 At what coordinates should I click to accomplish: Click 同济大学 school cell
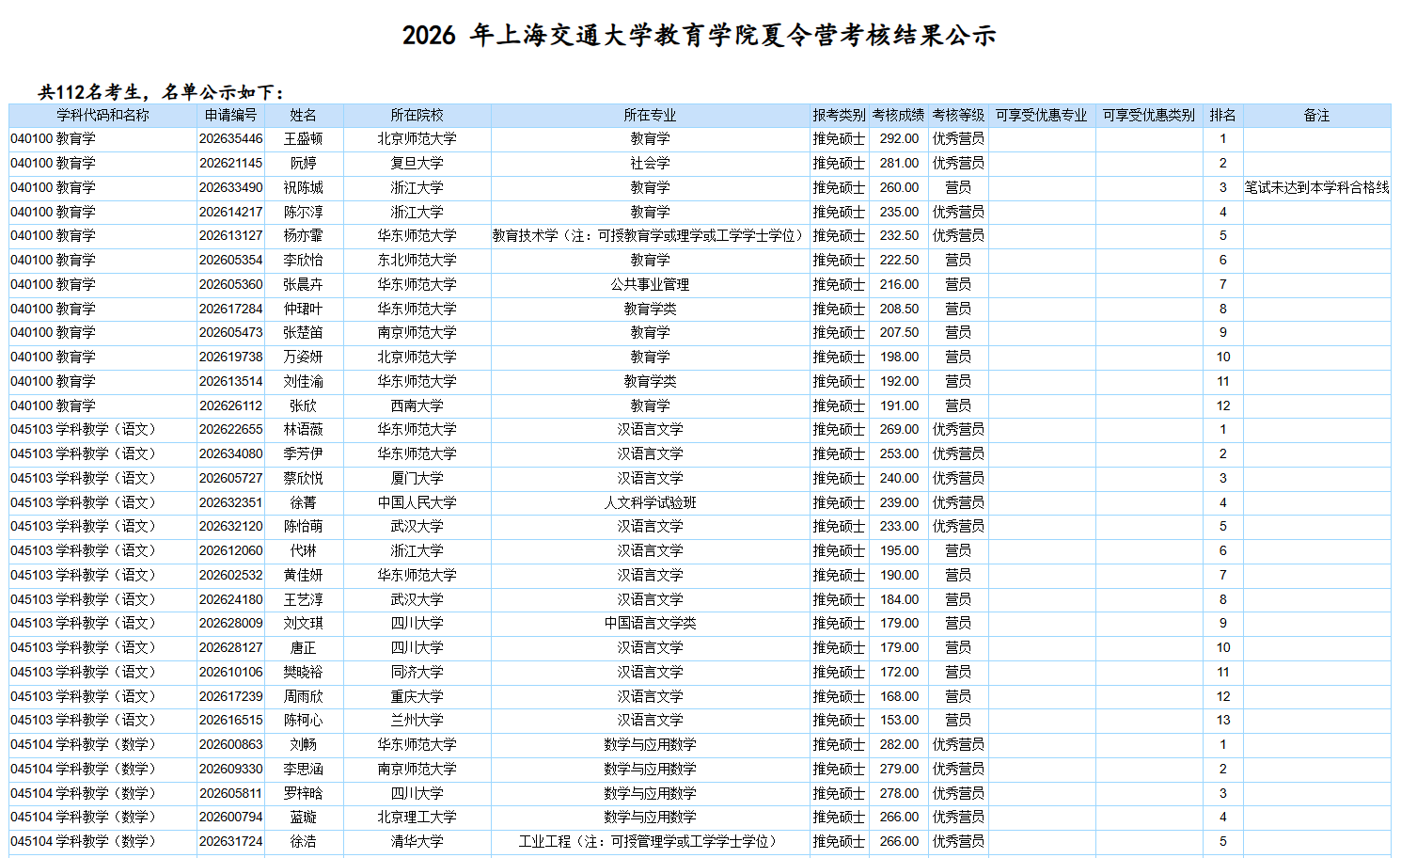(417, 672)
